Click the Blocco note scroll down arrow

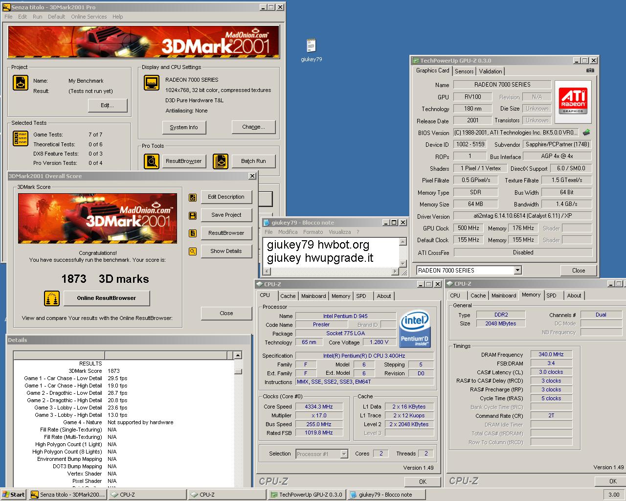pos(403,264)
